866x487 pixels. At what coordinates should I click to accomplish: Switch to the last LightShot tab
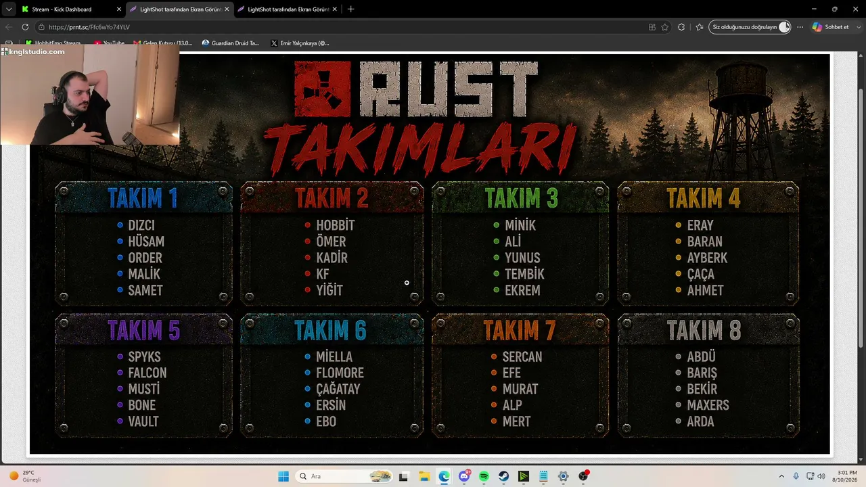click(288, 9)
